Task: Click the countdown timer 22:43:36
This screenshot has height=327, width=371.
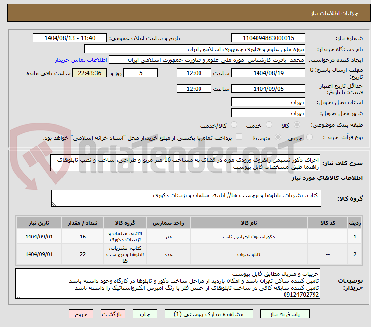Action: [x=89, y=73]
